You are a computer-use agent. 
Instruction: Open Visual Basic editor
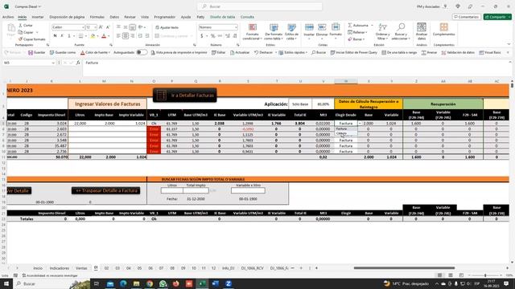pyautogui.click(x=490, y=52)
